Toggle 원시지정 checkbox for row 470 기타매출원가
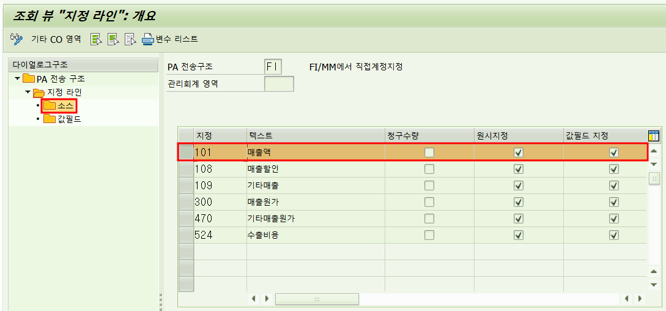Screen dimensions: 666x311 [518, 219]
